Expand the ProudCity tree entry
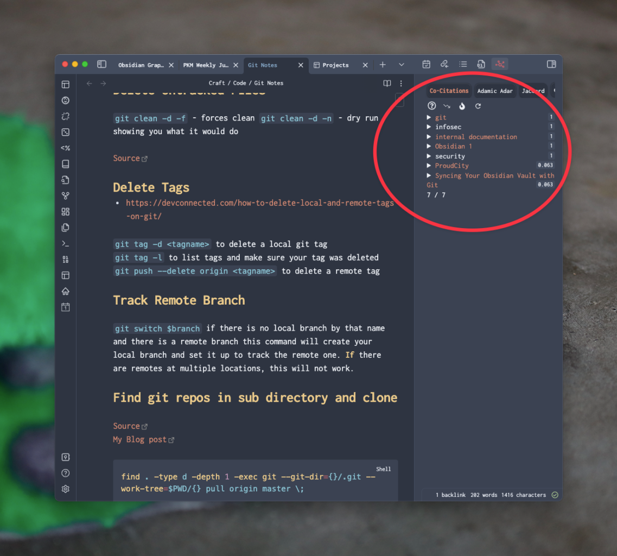 (x=429, y=166)
